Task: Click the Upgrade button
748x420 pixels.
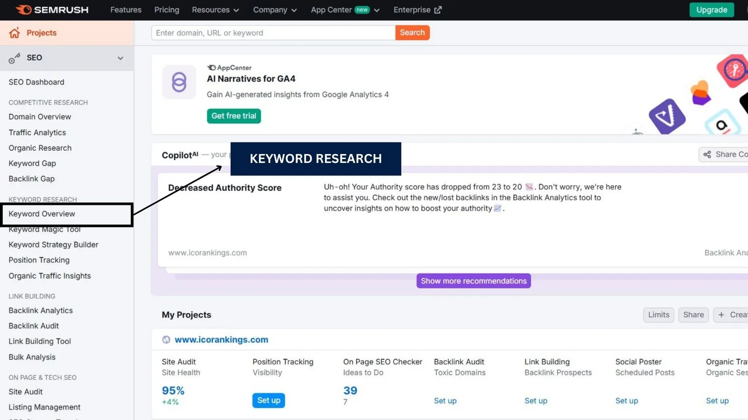Action: pos(712,10)
